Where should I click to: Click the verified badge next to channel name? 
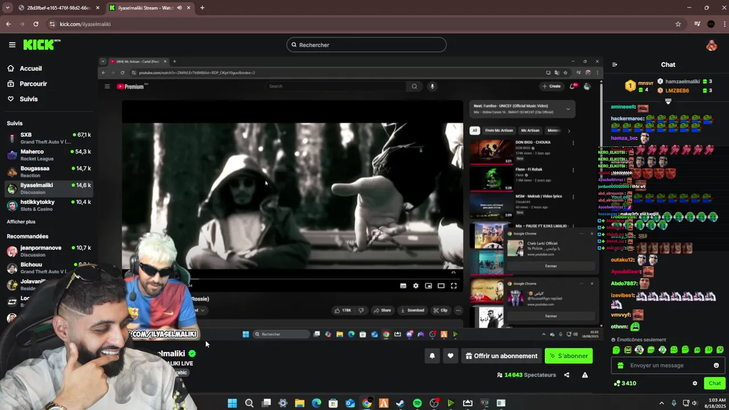click(x=193, y=354)
